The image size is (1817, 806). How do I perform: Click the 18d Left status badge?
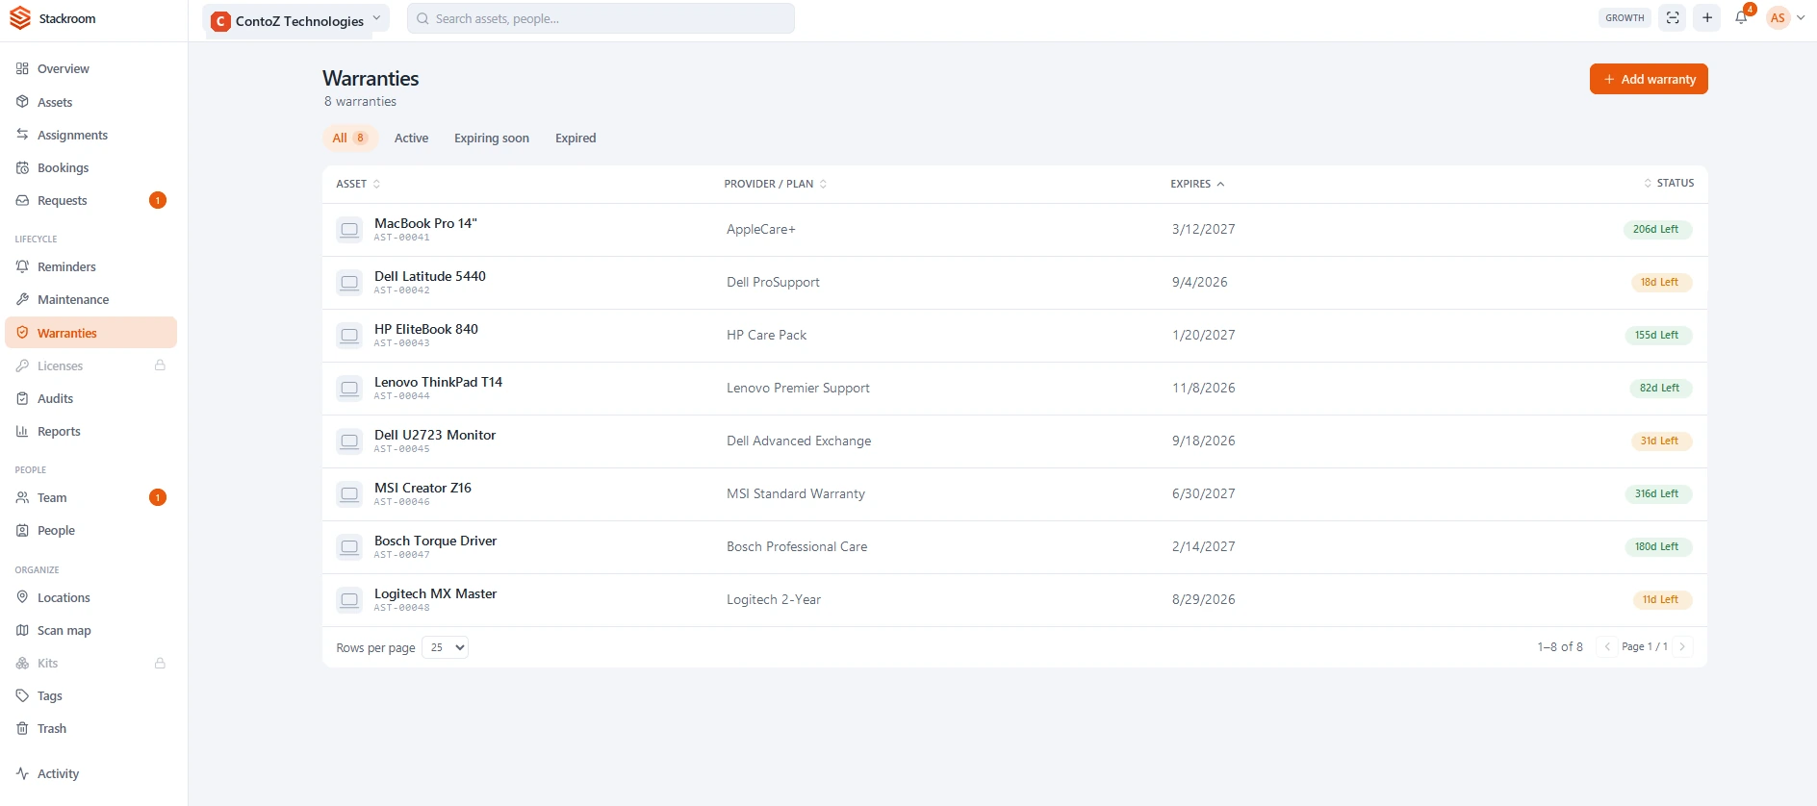(1661, 283)
